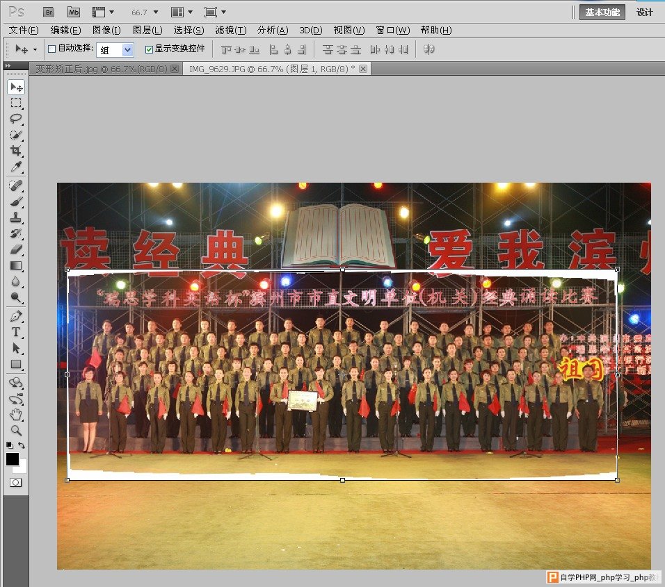
Task: Launch Mini Bridge from the Mb icon
Action: click(74, 13)
